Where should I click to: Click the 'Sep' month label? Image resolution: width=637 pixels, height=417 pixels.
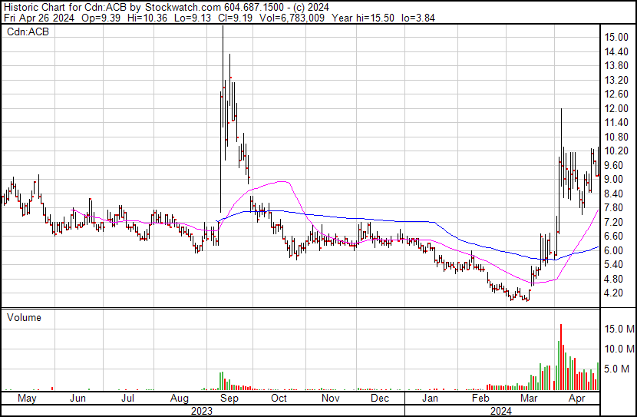[229, 399]
